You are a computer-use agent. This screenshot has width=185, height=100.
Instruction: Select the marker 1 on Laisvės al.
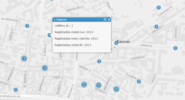(x=175, y=48)
